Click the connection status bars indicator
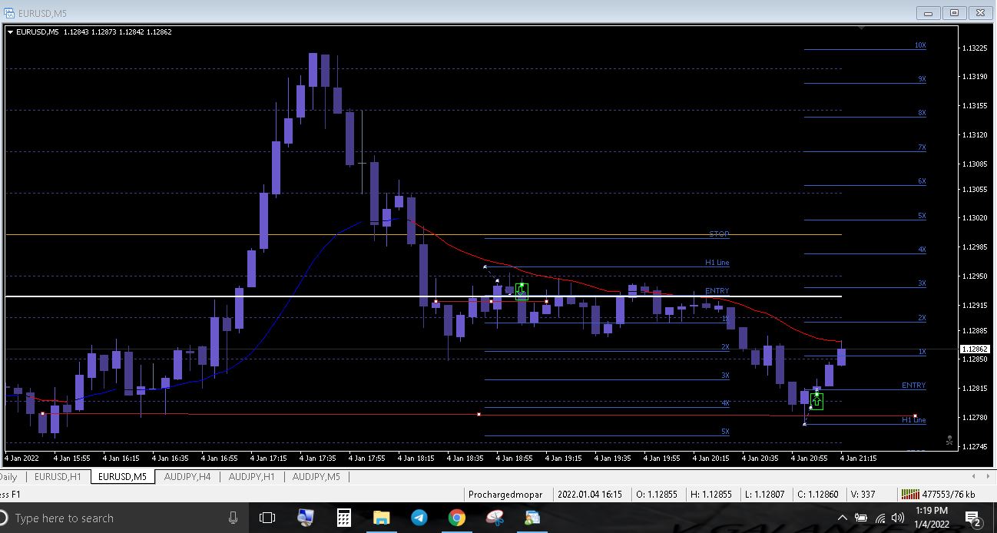The height and width of the screenshot is (533, 997). [x=910, y=495]
